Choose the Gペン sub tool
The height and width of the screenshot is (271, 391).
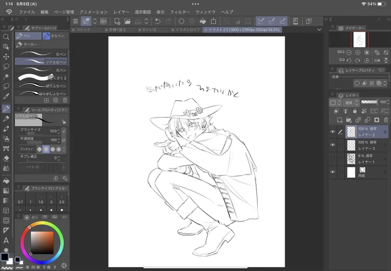click(x=41, y=54)
